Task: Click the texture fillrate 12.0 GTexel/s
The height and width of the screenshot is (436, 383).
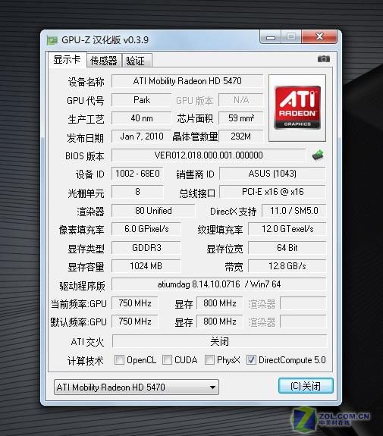Action: (x=287, y=229)
